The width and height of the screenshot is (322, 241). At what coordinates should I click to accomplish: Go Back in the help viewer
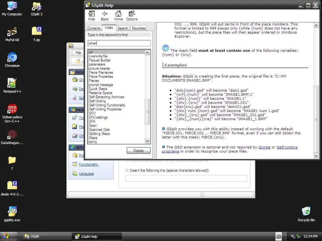pos(105,16)
